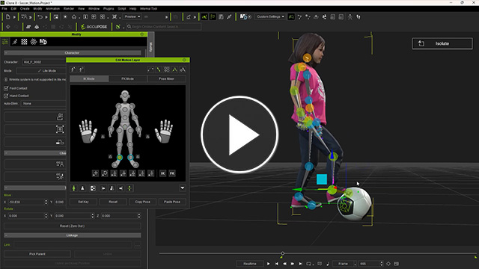The width and height of the screenshot is (479, 269).
Task: Toggle lock beside the left hand in diagram
Action: (x=103, y=137)
